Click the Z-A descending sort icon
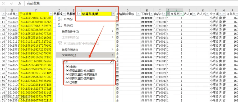The image size is (238, 102). tap(60, 25)
